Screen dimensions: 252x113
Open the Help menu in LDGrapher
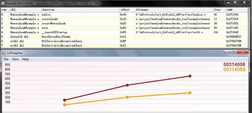[x=25, y=59]
